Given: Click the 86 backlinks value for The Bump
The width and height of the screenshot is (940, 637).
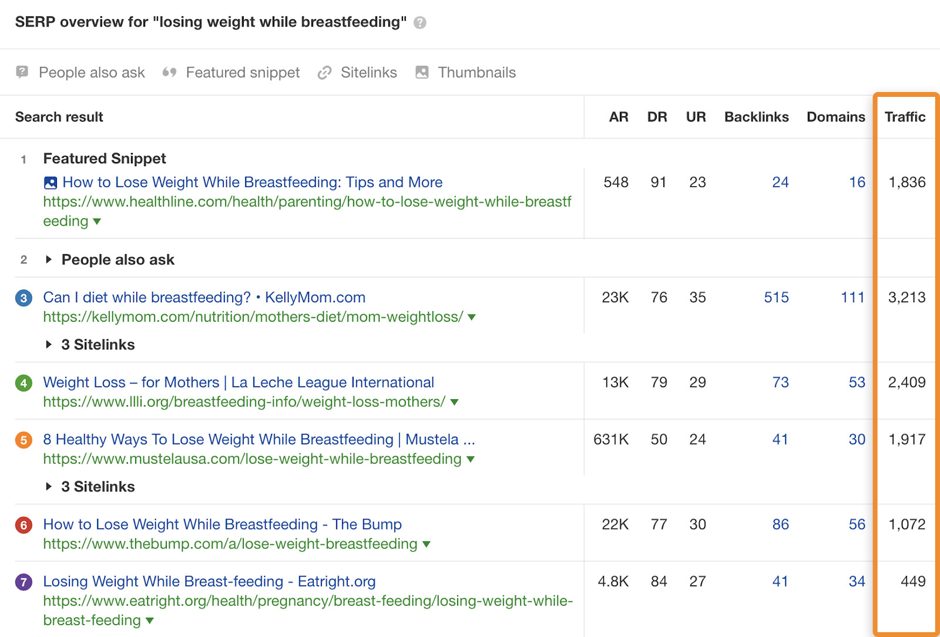Looking at the screenshot, I should [780, 524].
